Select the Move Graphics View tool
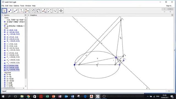This screenshot has width=176, height=99. click(x=61, y=11)
